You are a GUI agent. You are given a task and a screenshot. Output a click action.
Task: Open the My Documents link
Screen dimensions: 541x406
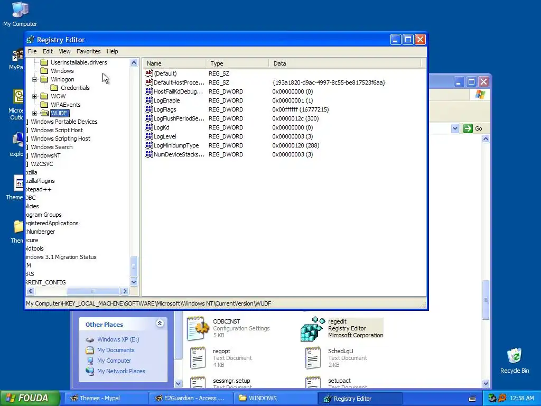[116, 350]
